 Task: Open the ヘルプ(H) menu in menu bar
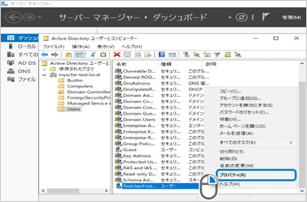132,47
